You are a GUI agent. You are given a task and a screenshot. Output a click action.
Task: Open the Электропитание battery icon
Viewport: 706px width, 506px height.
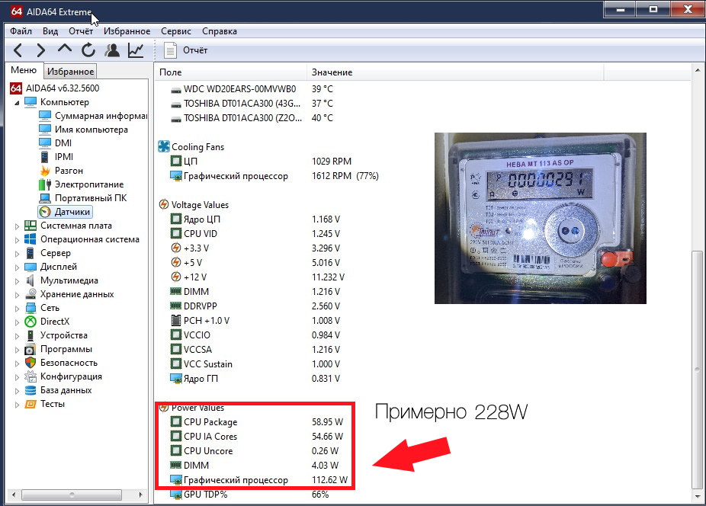point(44,184)
